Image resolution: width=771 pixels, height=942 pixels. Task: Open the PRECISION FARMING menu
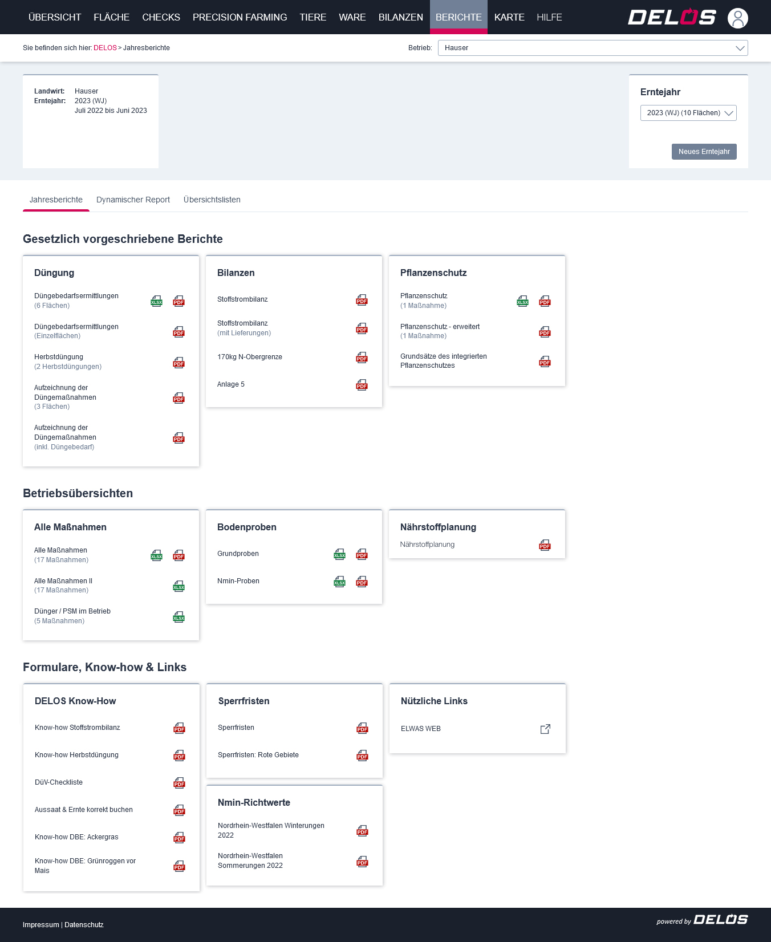pyautogui.click(x=240, y=17)
